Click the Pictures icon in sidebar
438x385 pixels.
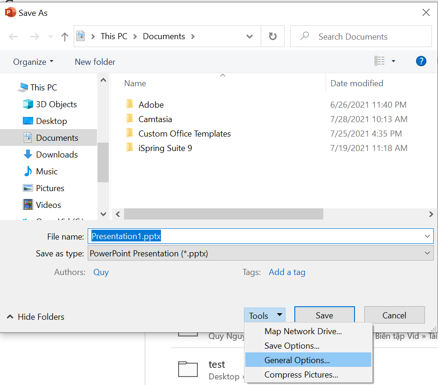coord(28,188)
